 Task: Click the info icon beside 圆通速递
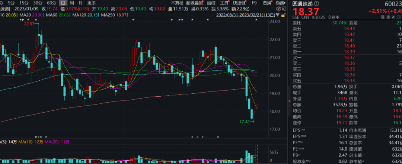click(316, 3)
